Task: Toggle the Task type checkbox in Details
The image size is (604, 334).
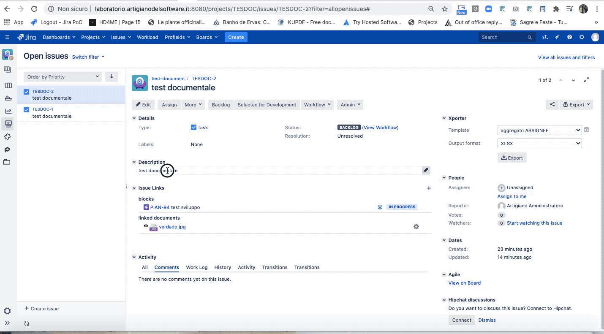Action: click(x=193, y=127)
